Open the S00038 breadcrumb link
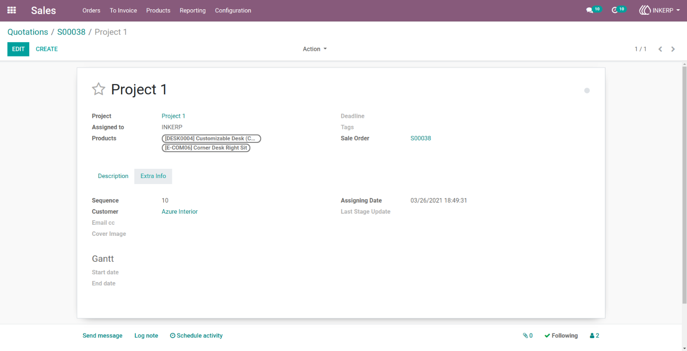Screen dimensions: 687x351 [71, 32]
